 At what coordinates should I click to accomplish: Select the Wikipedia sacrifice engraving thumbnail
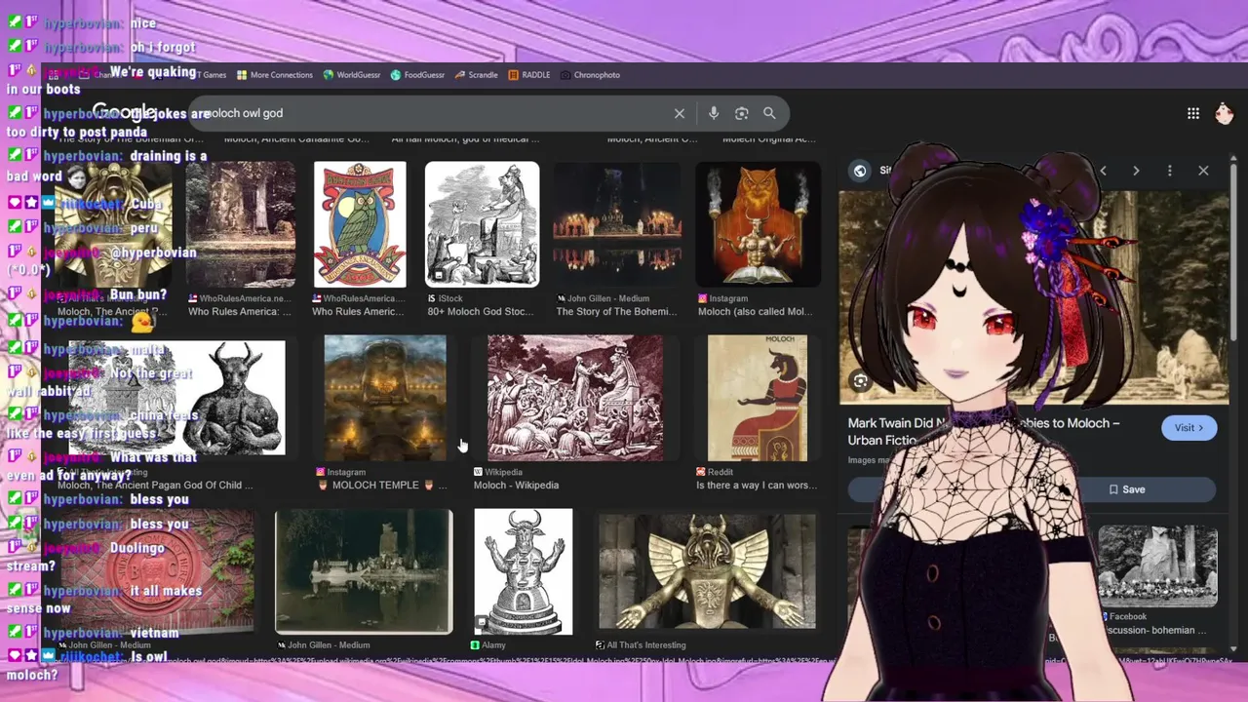pos(575,398)
